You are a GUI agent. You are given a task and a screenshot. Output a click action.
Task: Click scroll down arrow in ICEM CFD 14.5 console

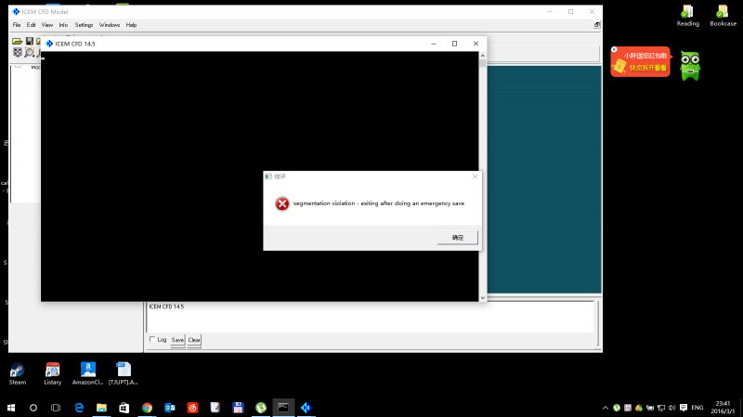click(482, 297)
